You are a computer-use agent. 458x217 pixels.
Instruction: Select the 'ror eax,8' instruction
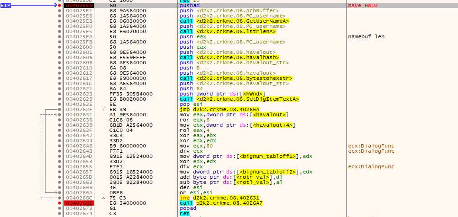coord(193,120)
